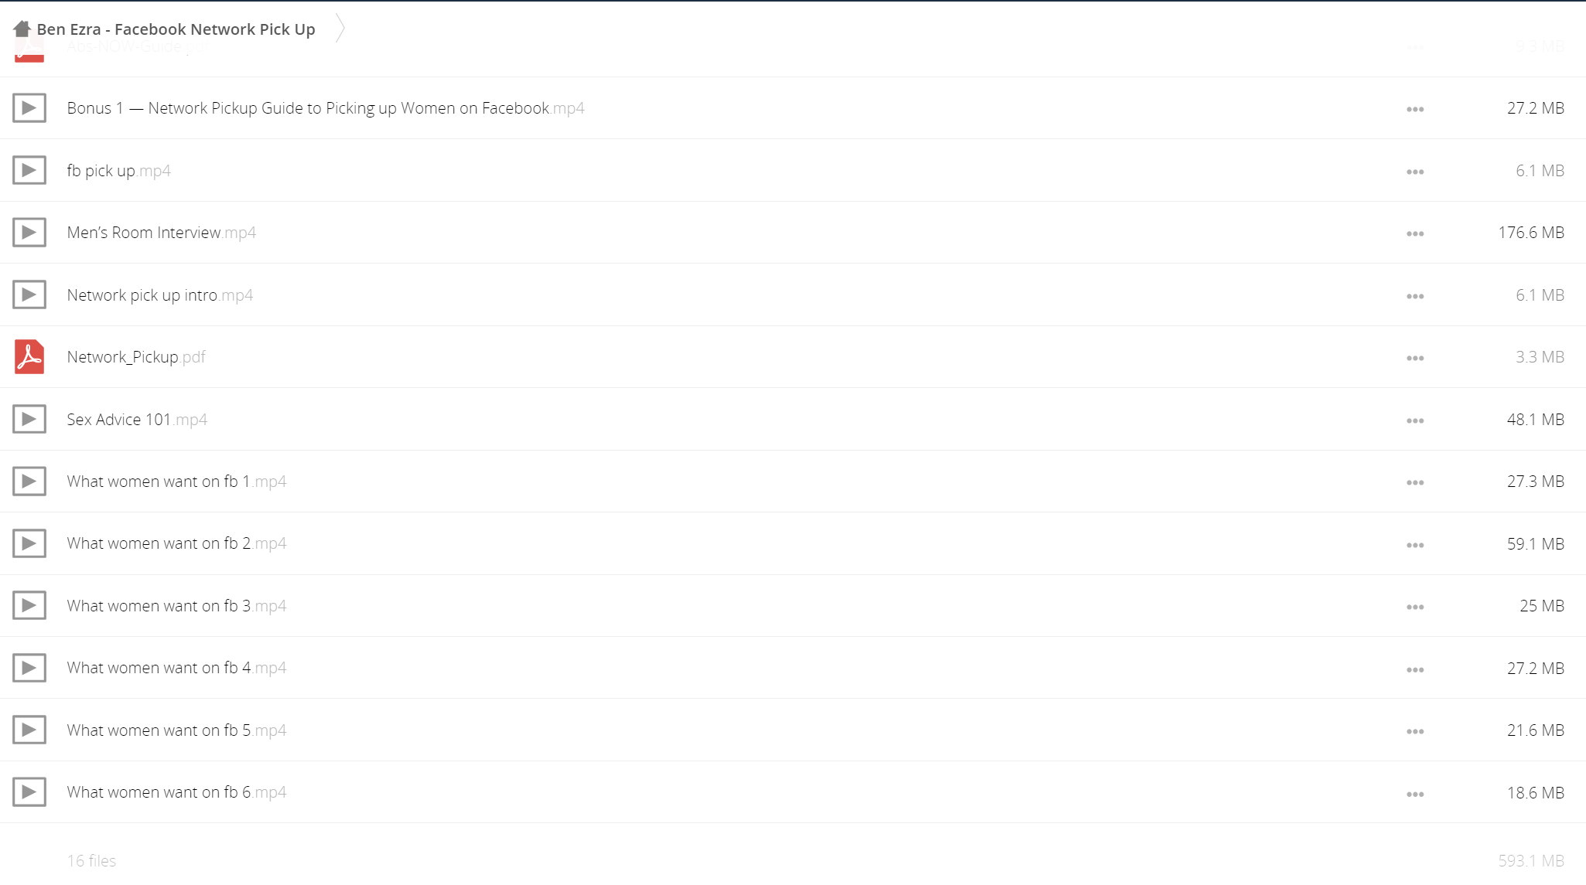Screen dimensions: 1586x885
Task: Open file What women want on fb 6.mp4
Action: coord(176,792)
